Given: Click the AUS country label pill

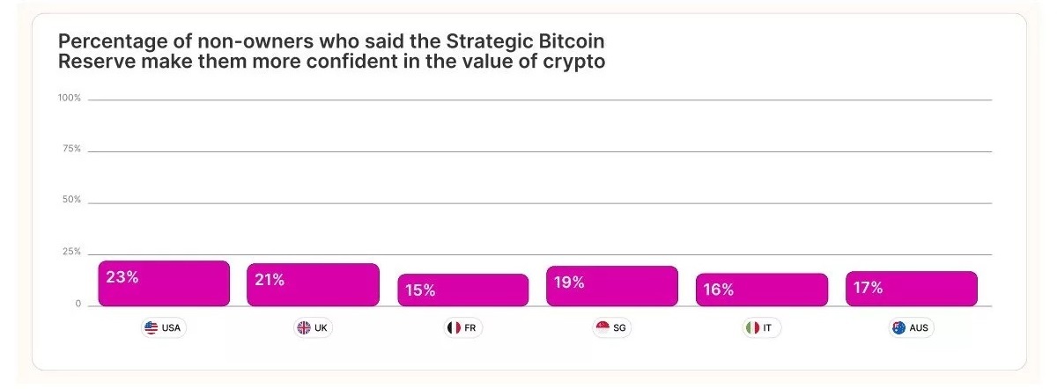Looking at the screenshot, I should coord(911,328).
